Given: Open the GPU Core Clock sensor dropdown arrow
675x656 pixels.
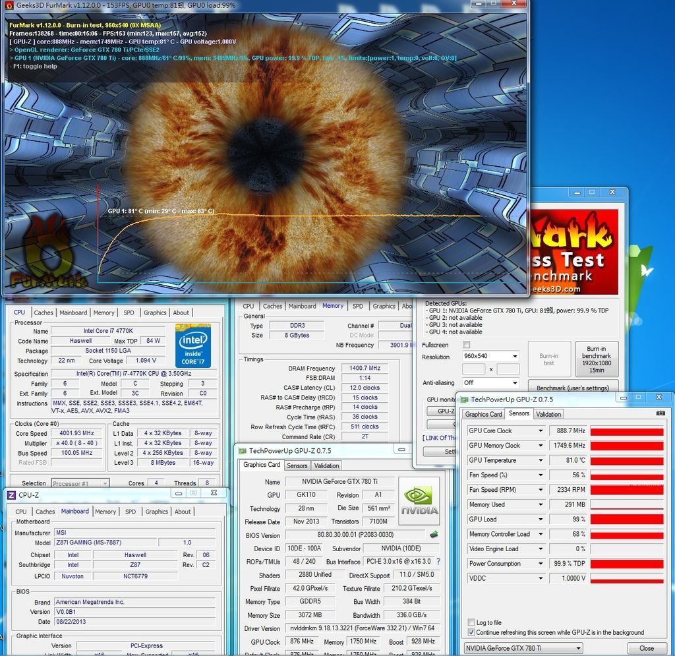Looking at the screenshot, I should point(541,431).
